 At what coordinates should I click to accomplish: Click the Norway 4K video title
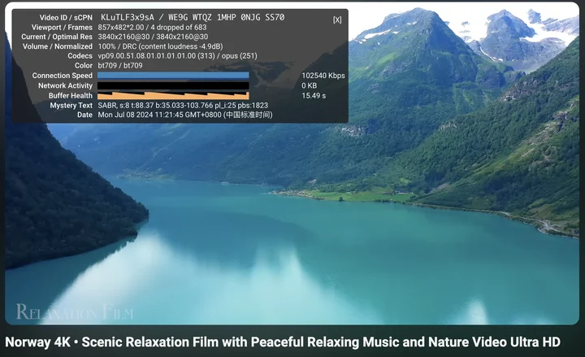click(x=283, y=342)
